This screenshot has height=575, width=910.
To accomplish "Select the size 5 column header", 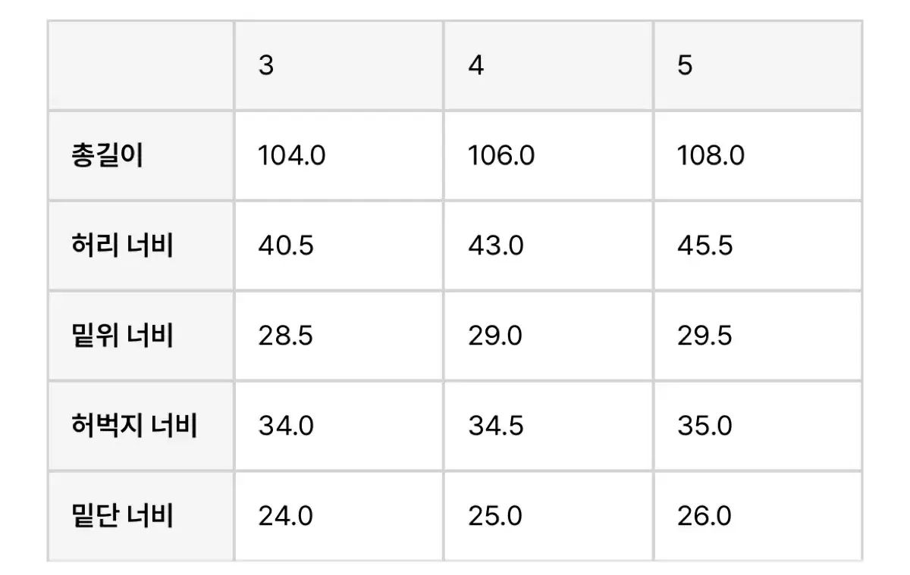I will pos(758,65).
